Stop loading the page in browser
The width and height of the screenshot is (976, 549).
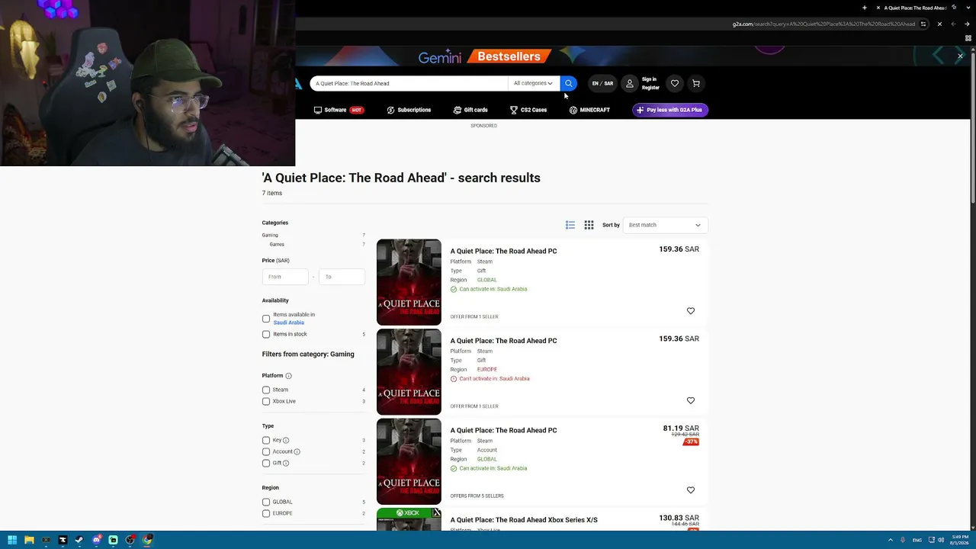pyautogui.click(x=939, y=24)
